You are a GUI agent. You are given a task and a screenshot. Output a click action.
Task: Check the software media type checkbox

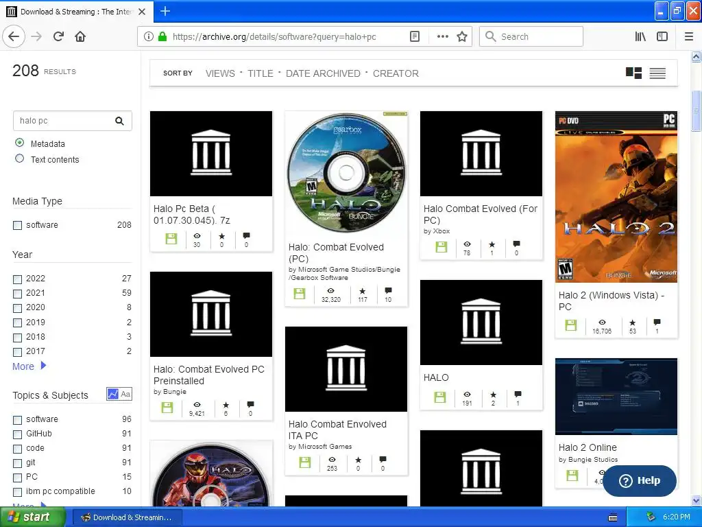17,225
